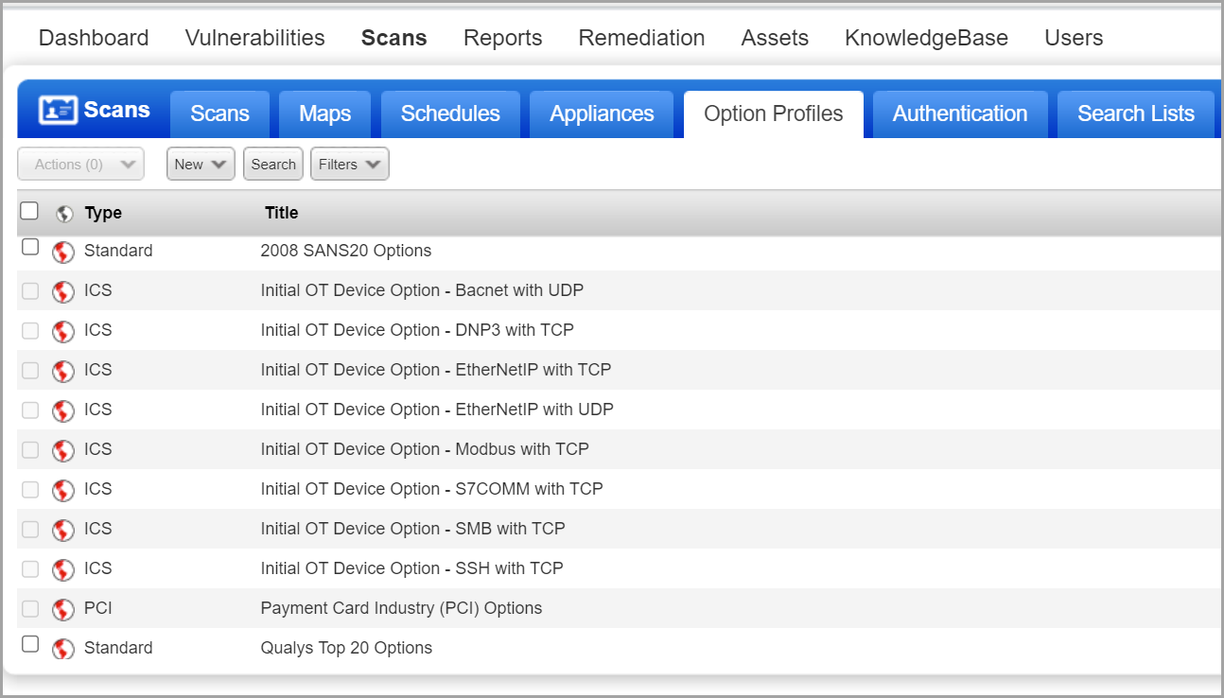Click the globe icon beside Initial OT Device Option - DNP3 with TCP
This screenshot has width=1224, height=698.
(x=62, y=330)
